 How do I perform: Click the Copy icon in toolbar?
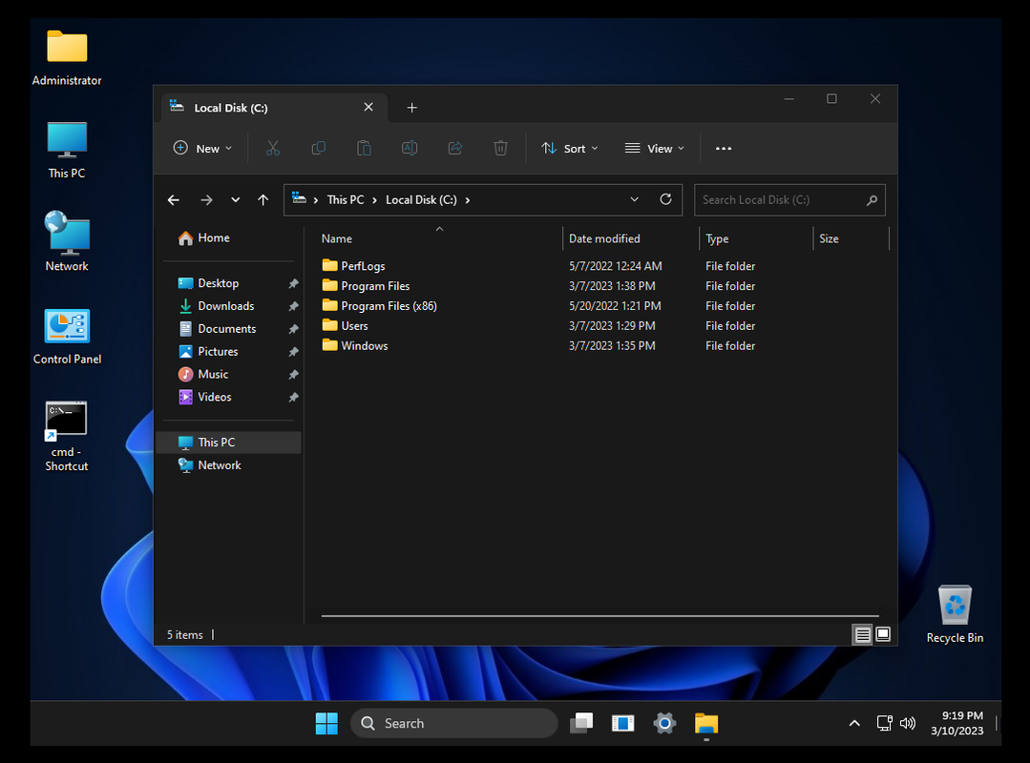pyautogui.click(x=318, y=148)
